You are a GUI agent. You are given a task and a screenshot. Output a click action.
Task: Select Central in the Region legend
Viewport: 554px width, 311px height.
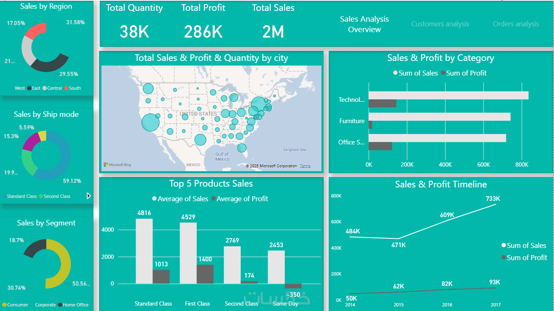tap(52, 88)
